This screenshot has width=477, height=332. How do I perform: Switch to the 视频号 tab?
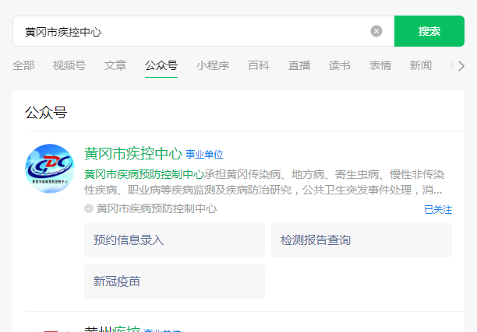[x=69, y=65]
